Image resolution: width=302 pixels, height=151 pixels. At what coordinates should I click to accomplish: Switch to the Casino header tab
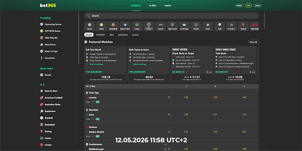point(168,6)
